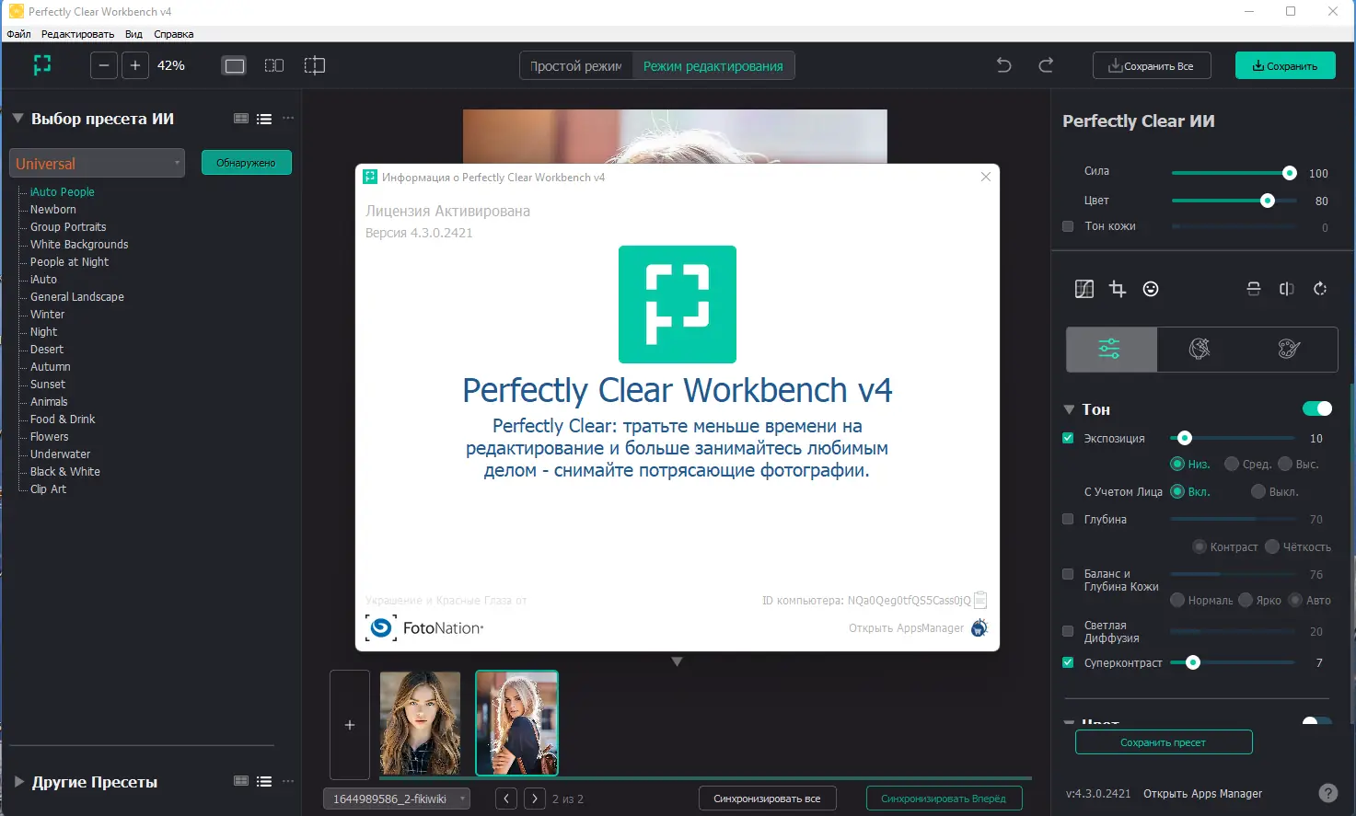Click the Цвет slider handle

[x=1268, y=201]
